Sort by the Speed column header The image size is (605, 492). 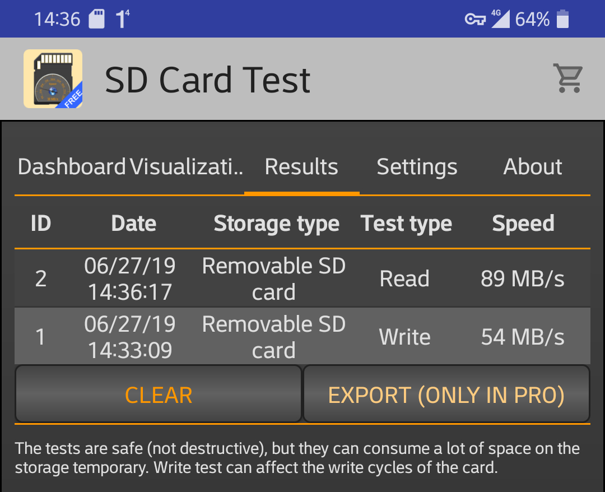pos(523,223)
